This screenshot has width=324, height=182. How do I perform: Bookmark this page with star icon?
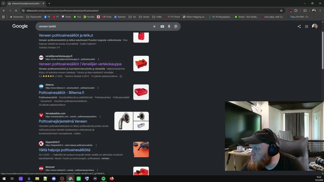click(281, 11)
